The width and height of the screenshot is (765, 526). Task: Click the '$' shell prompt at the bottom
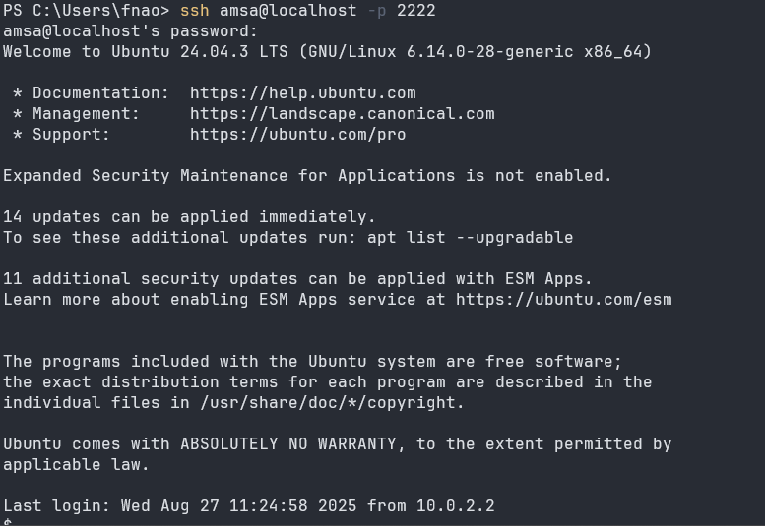tap(8, 522)
